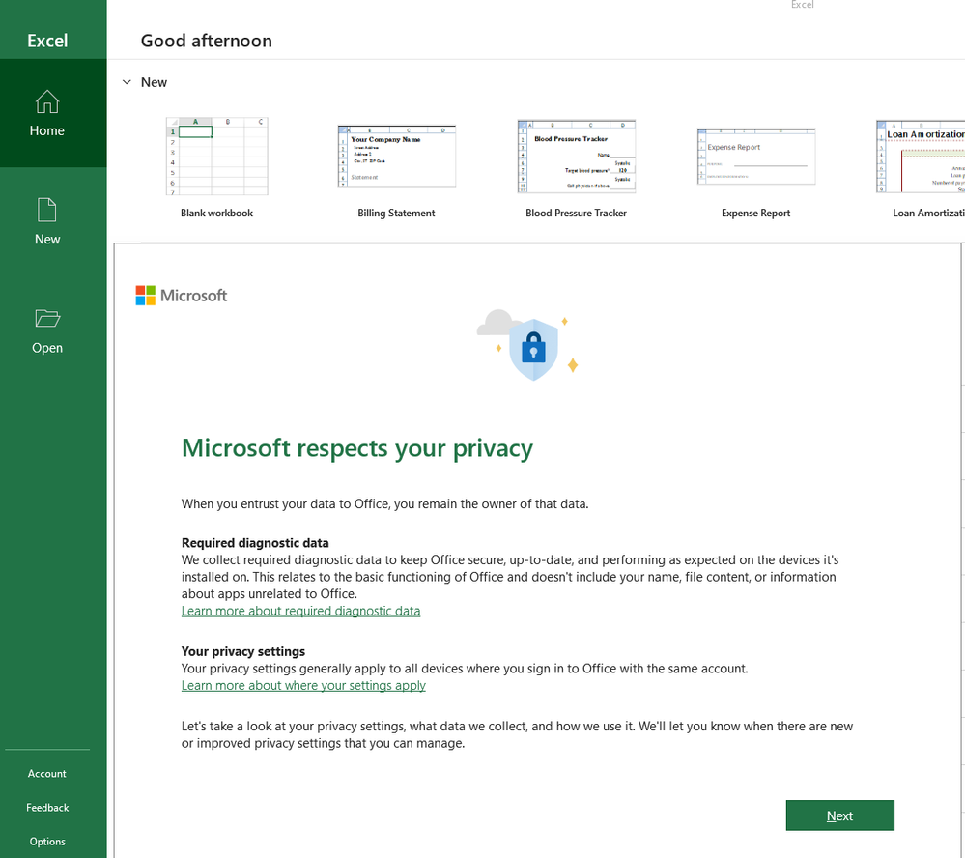Image resolution: width=965 pixels, height=858 pixels.
Task: Create a Blank workbook from its thumbnail
Action: 217,157
